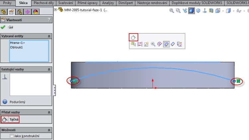Click the mirror entities arrows icon
The height and width of the screenshot is (140, 249).
pyautogui.click(x=140, y=44)
